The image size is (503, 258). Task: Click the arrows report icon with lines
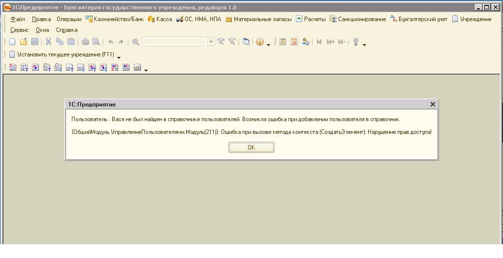tap(103, 67)
